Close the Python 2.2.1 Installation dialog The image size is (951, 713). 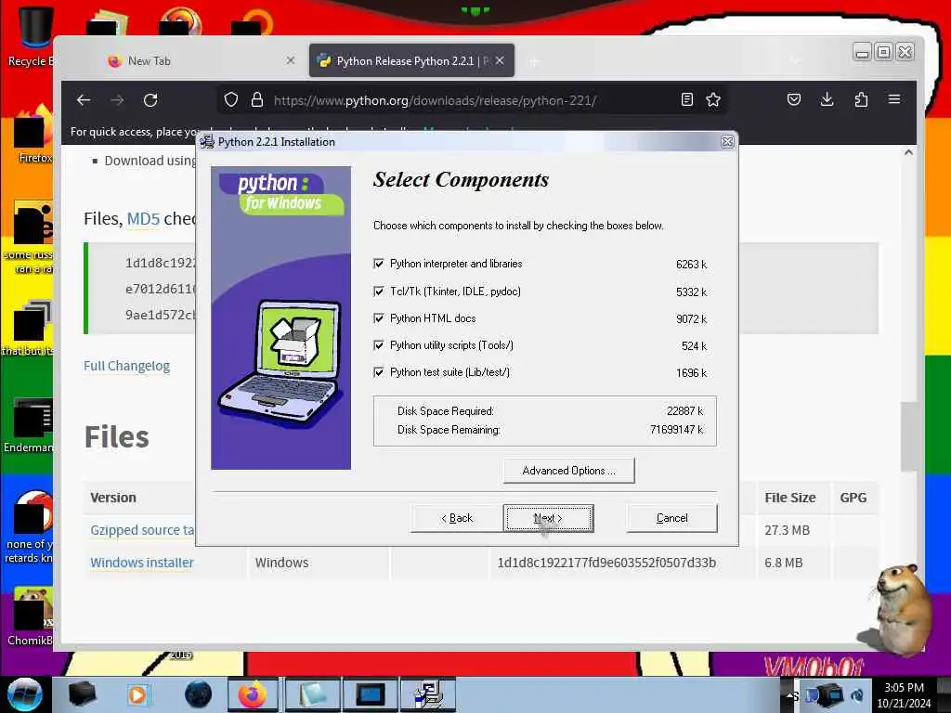727,141
